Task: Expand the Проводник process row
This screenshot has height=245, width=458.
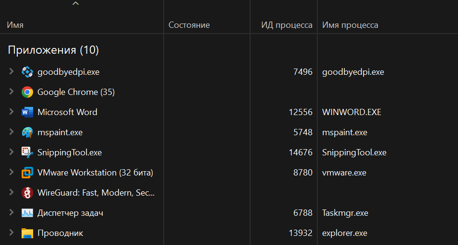Action: 12,233
